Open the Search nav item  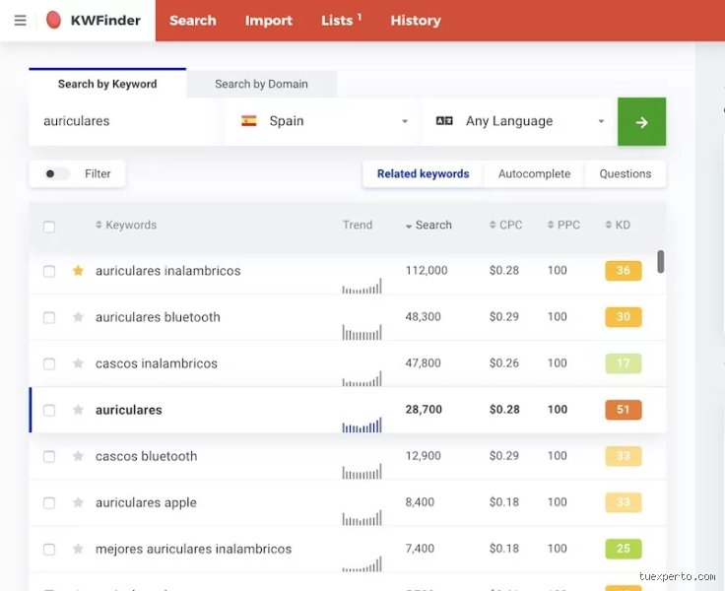pos(193,21)
